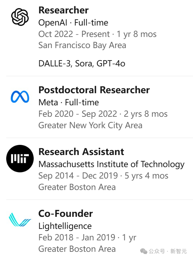Open Massachusetts Institute of Technology link
Viewport: 193px width, 259px height.
coord(111,164)
